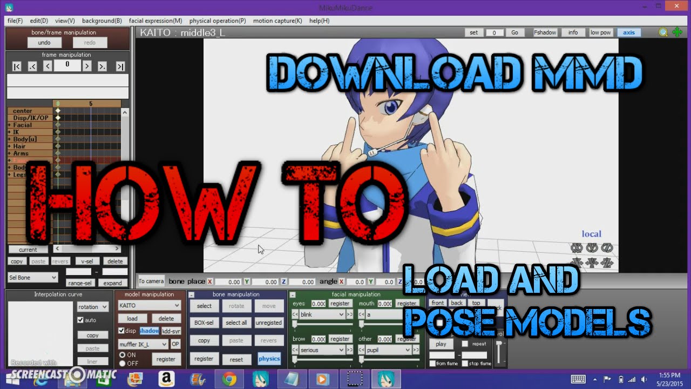Open the Amazon app in the taskbar

167,379
